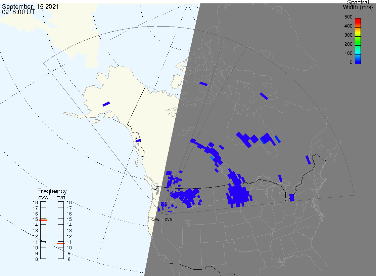Click the cvw frequency scale bar
This screenshot has height=276, width=376.
click(43, 230)
